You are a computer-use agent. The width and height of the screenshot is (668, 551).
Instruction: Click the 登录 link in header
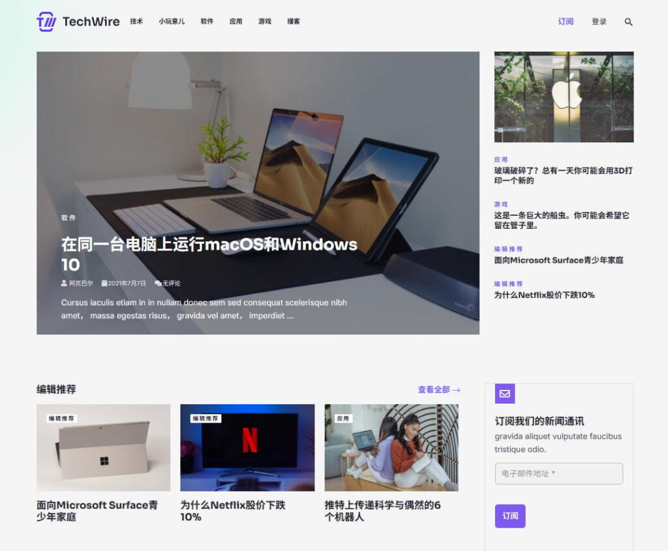click(599, 22)
